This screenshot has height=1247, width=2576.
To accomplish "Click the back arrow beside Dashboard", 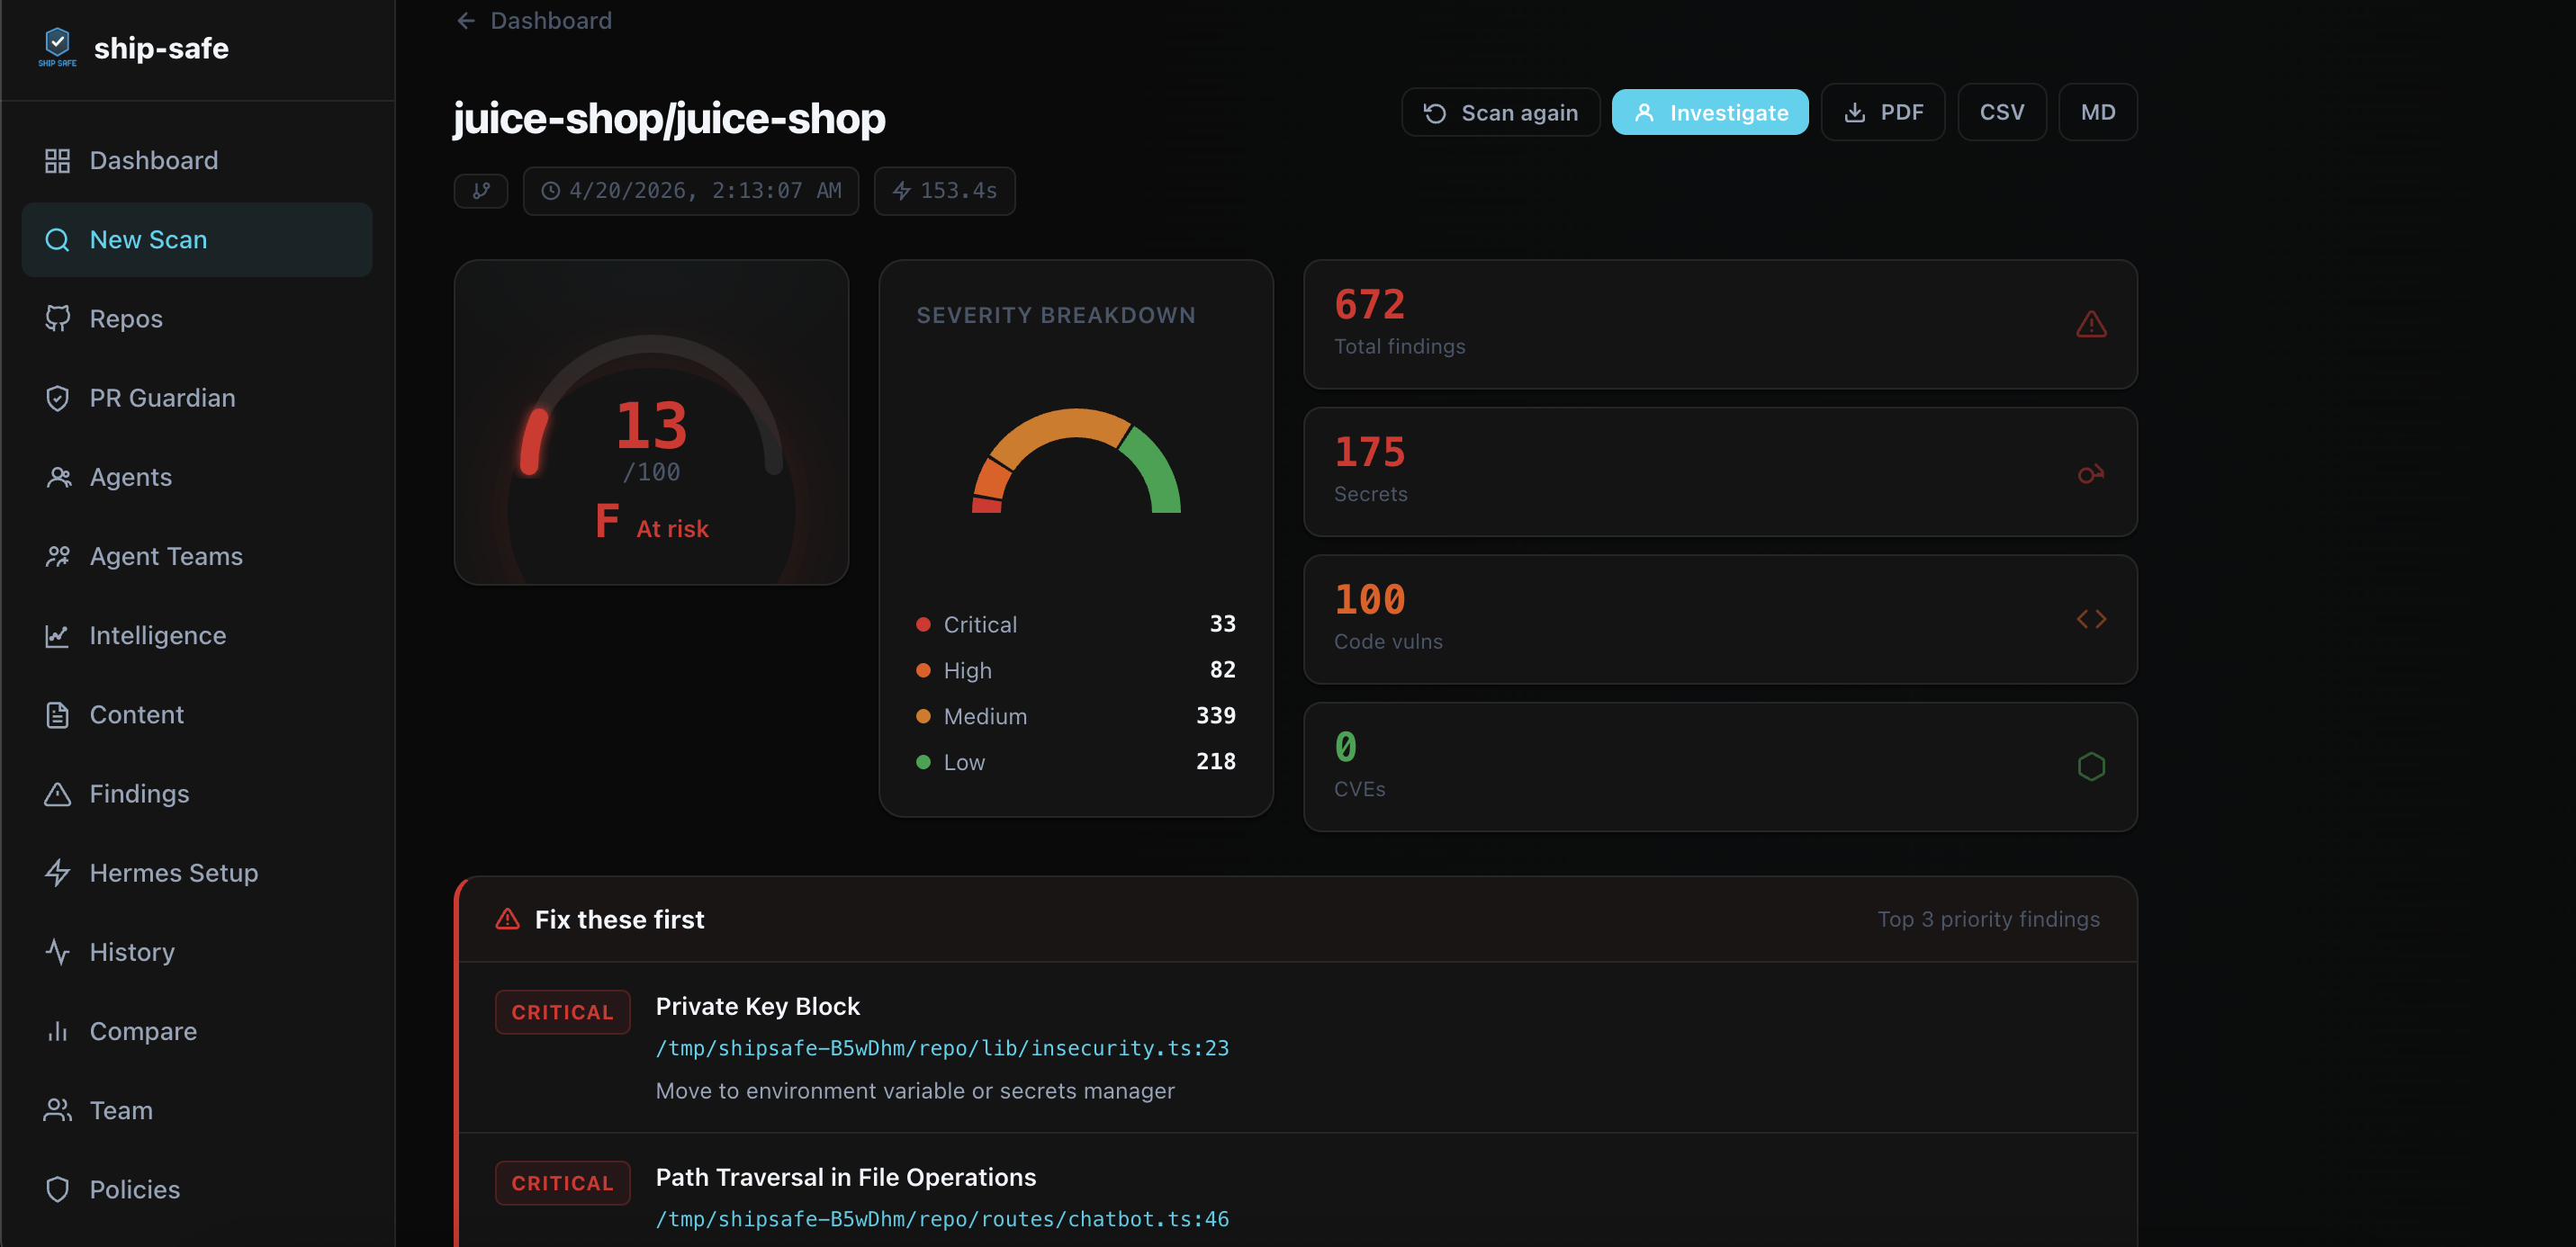I will point(466,20).
